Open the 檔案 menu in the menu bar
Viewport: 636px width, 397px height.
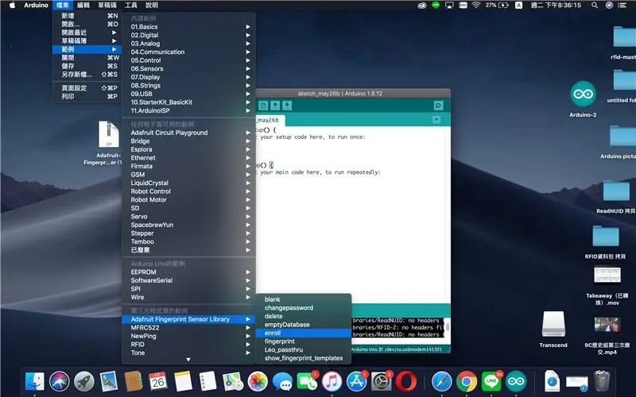pos(63,6)
